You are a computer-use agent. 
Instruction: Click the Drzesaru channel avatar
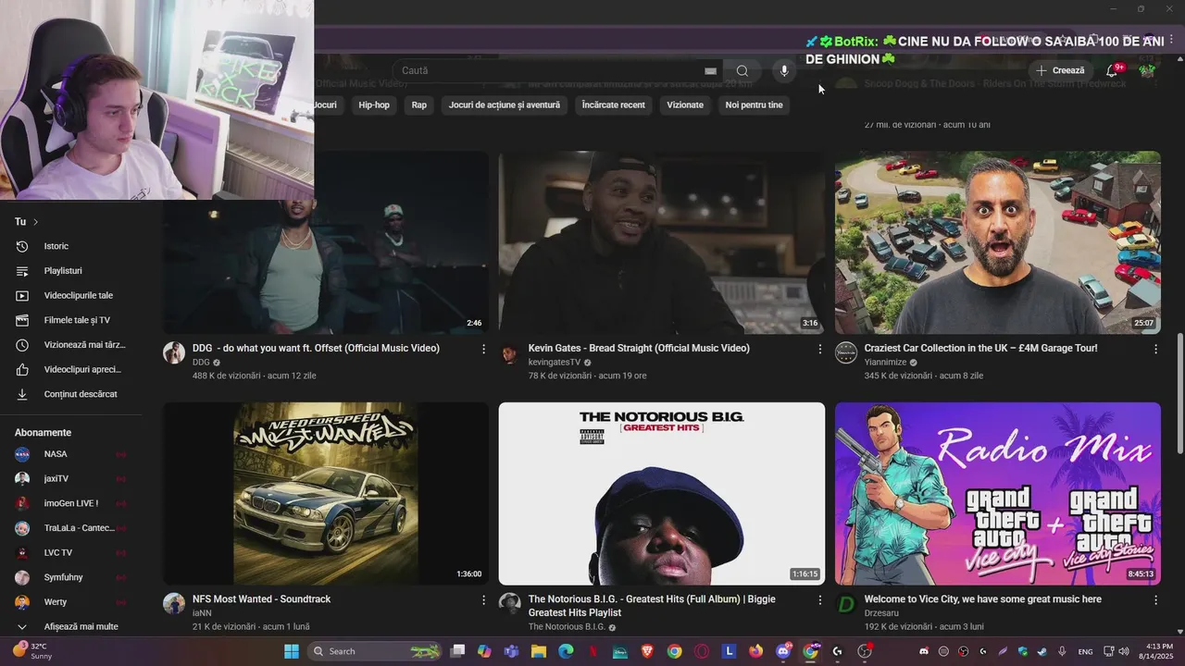[x=846, y=603]
